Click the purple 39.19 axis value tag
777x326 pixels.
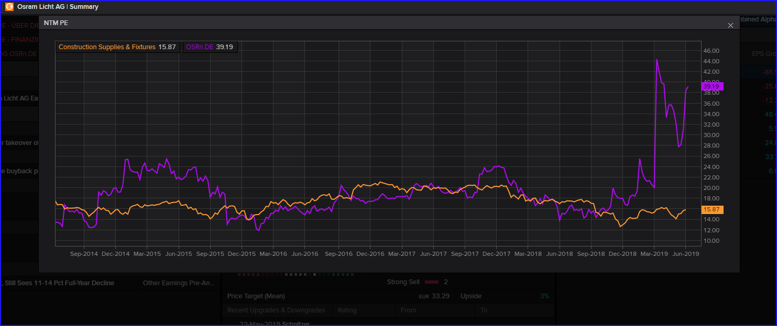712,86
